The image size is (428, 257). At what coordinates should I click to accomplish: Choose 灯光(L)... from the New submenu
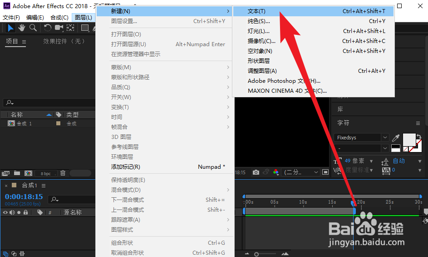[x=313, y=31]
